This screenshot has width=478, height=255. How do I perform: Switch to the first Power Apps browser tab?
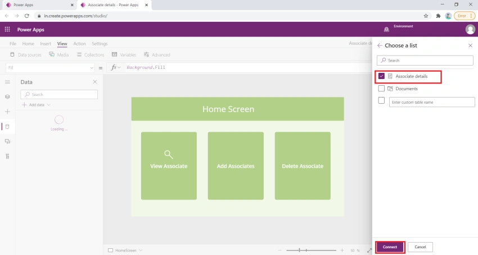click(38, 5)
